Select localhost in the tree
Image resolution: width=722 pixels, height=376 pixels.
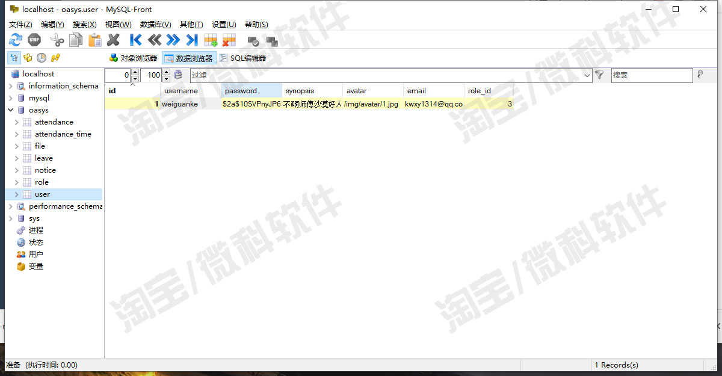[39, 74]
